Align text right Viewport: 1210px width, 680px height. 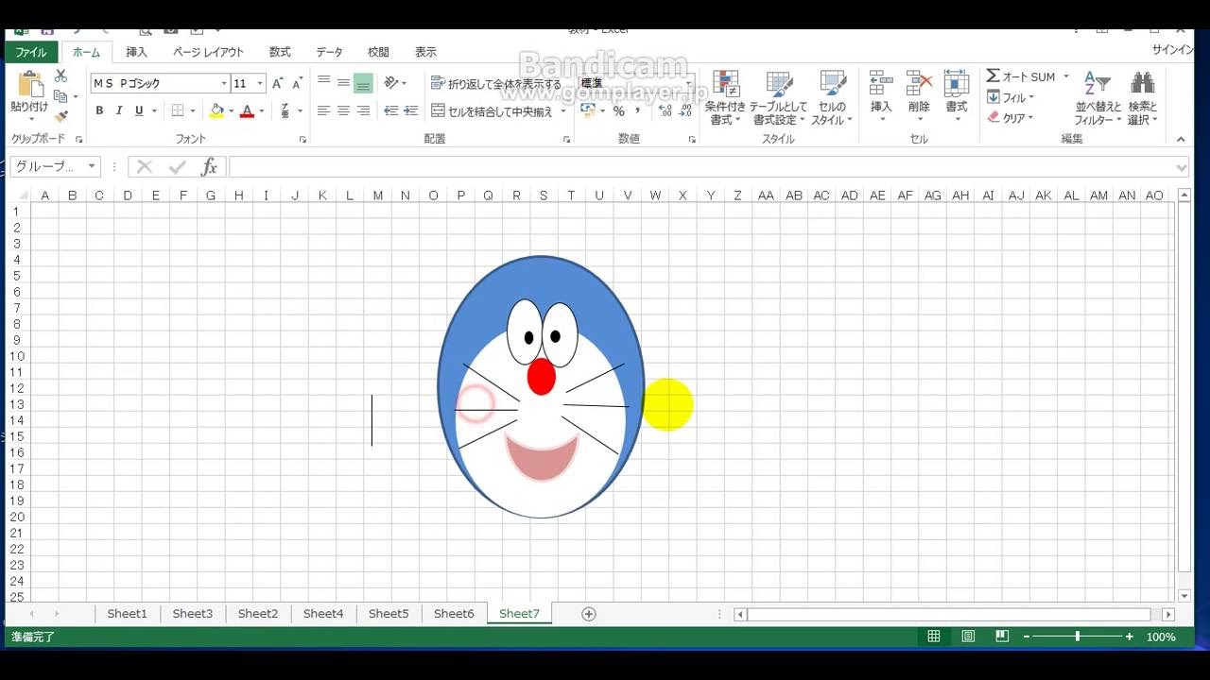pyautogui.click(x=363, y=110)
